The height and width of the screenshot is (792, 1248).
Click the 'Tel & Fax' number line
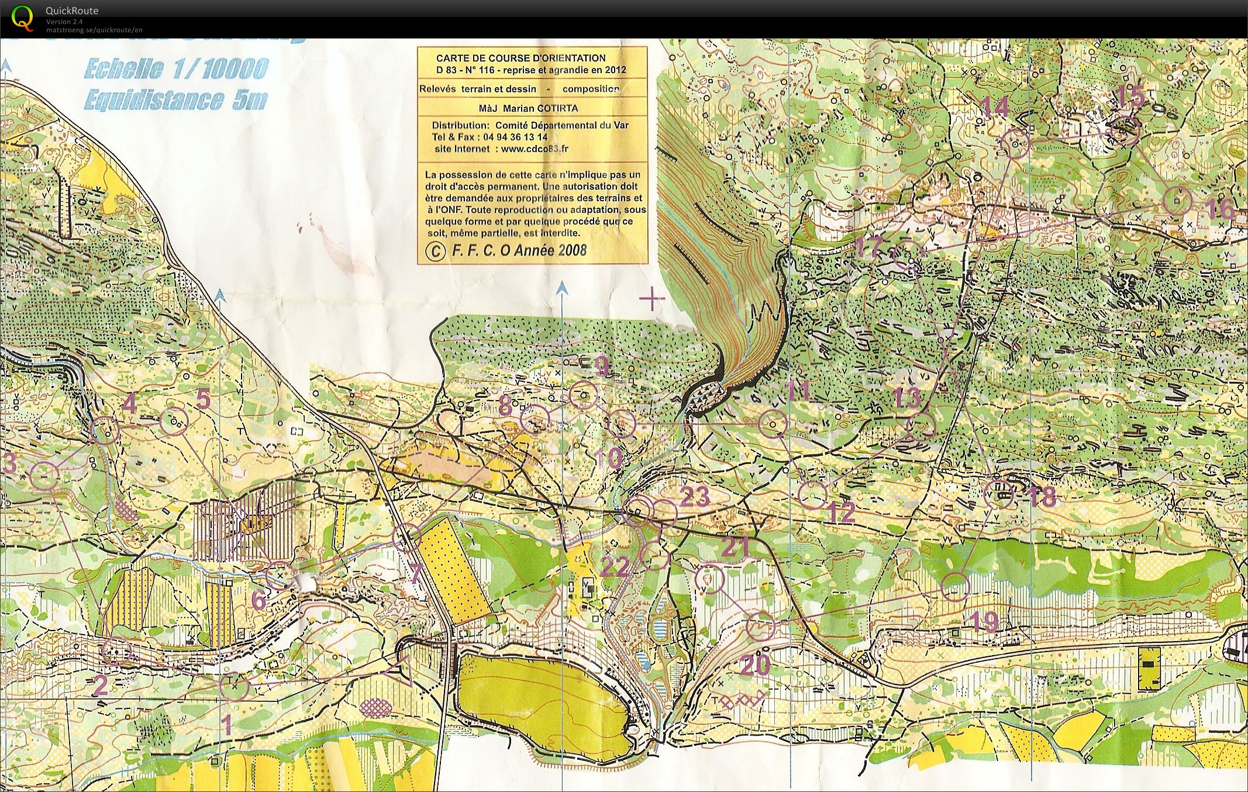[489, 137]
